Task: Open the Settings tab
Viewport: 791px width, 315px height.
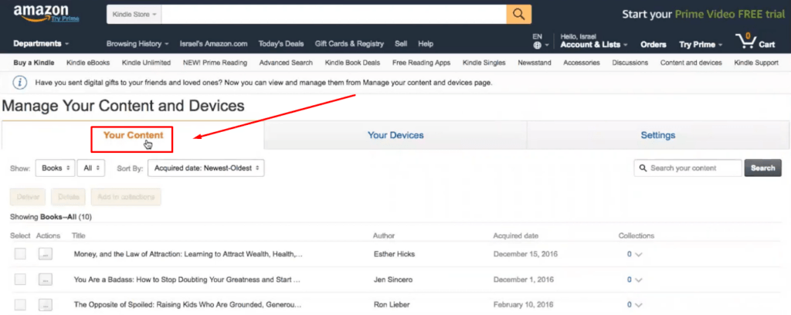Action: [x=658, y=136]
